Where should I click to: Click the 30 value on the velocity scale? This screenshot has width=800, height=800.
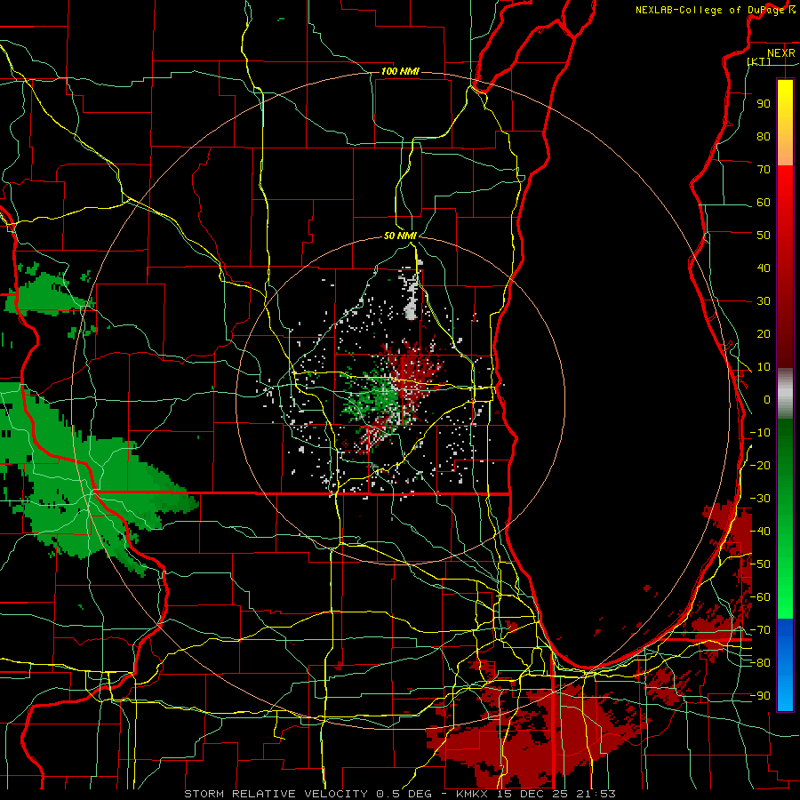pyautogui.click(x=764, y=301)
